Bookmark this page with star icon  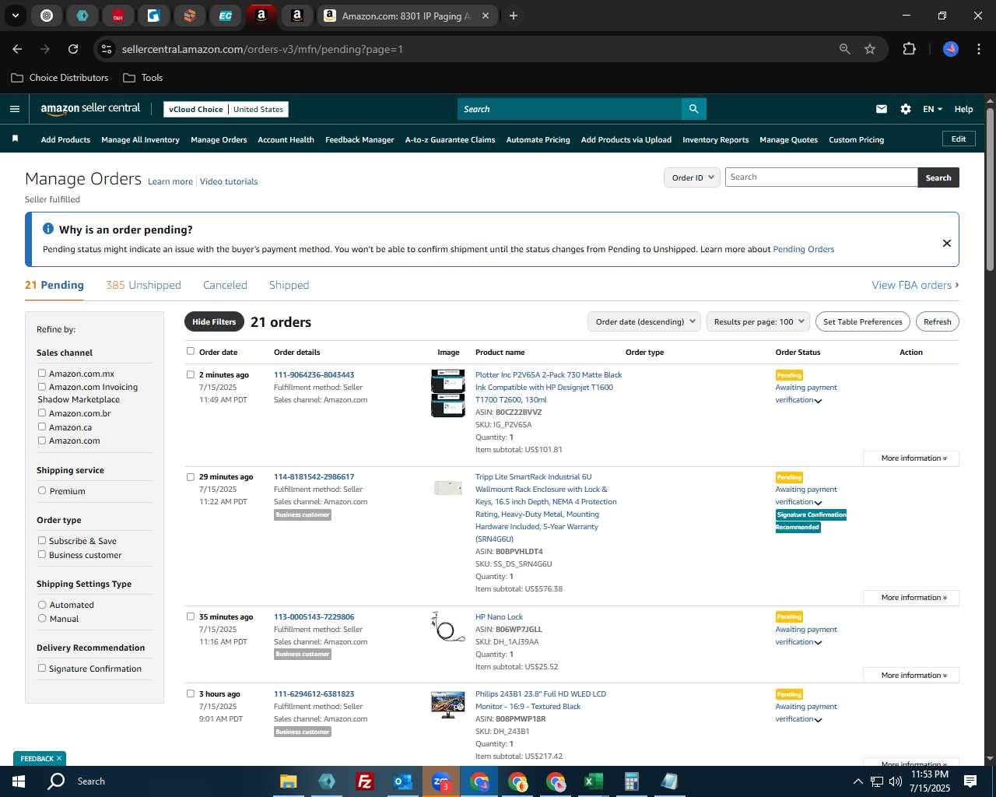point(870,49)
